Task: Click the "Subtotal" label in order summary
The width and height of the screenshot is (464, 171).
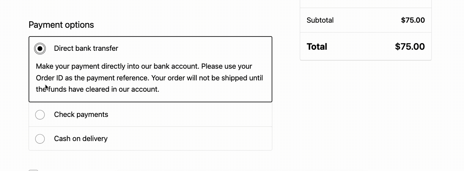Action: [320, 20]
